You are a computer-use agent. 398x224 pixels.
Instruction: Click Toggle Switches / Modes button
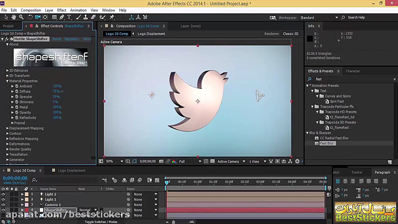coord(101,222)
